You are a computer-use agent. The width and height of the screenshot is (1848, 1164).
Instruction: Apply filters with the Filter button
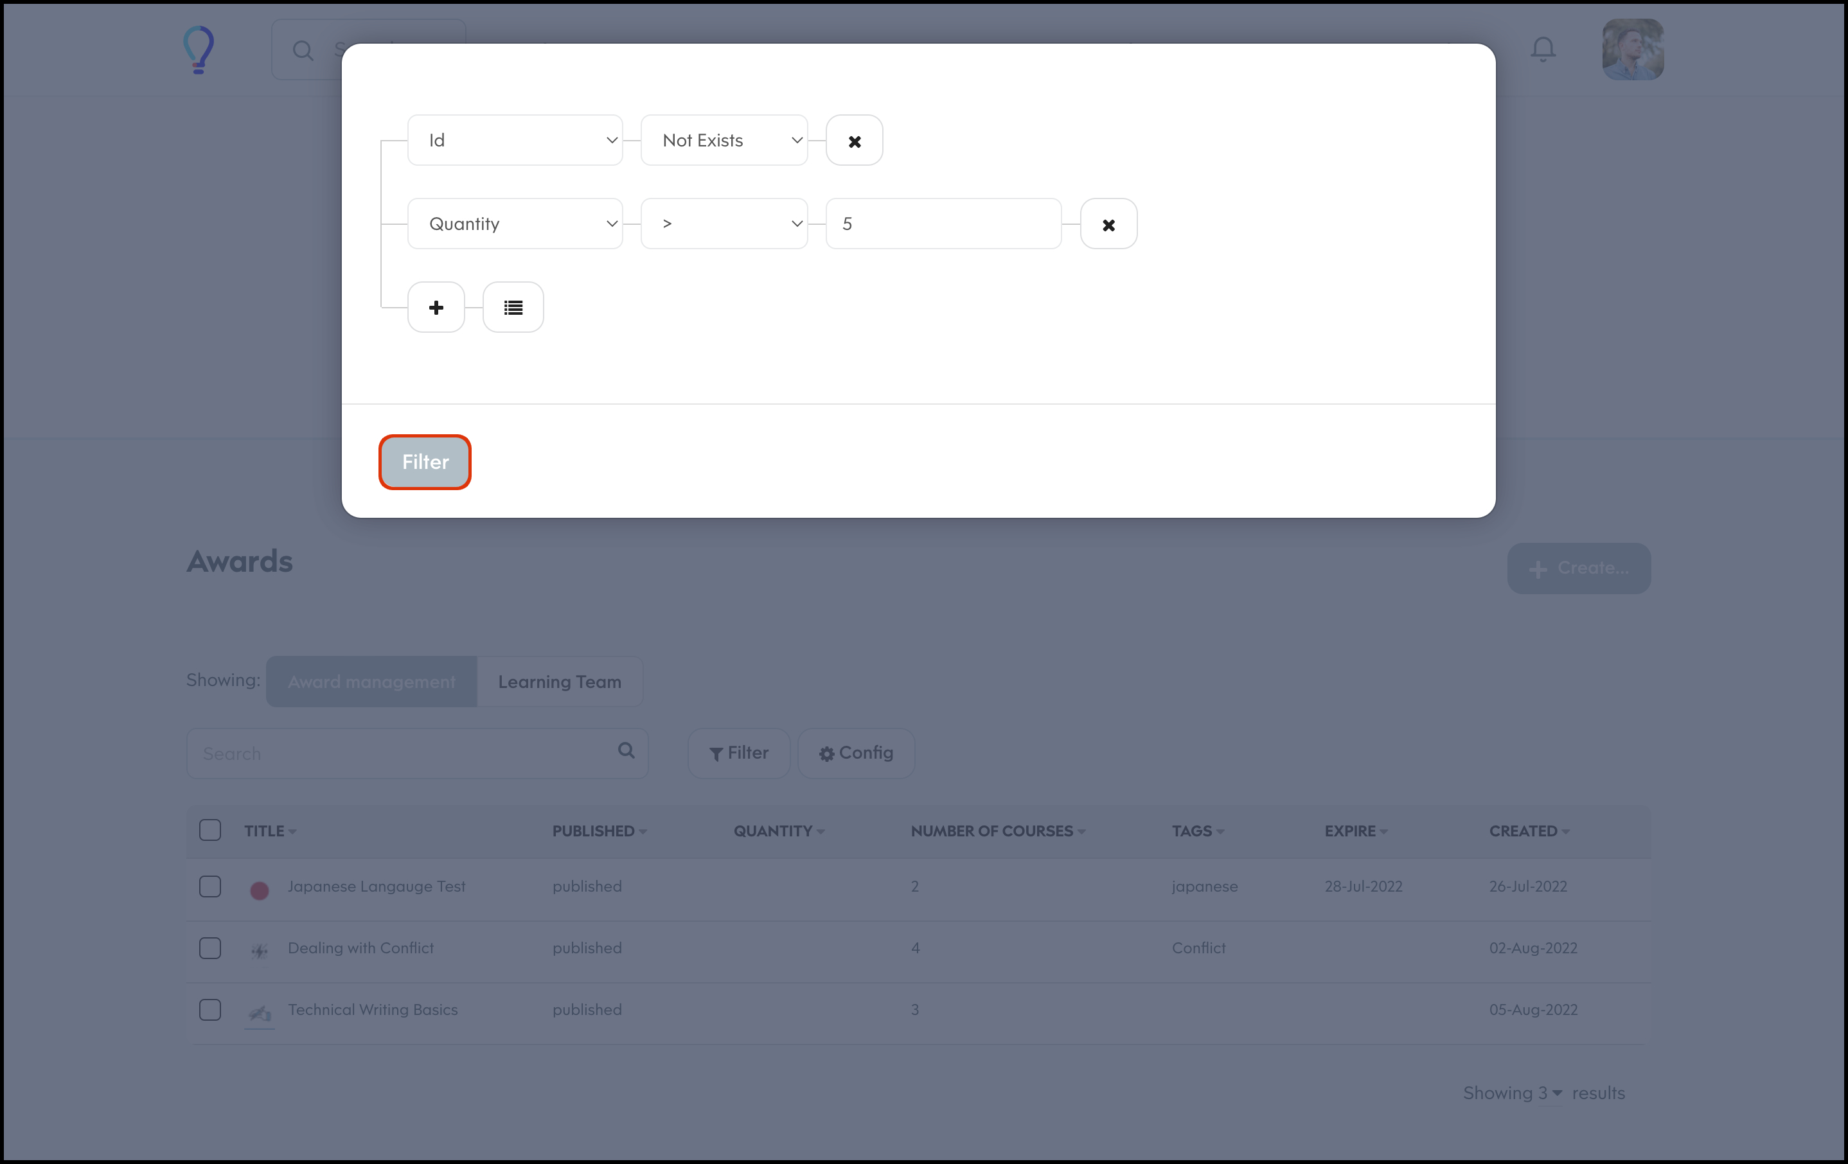[x=424, y=462]
